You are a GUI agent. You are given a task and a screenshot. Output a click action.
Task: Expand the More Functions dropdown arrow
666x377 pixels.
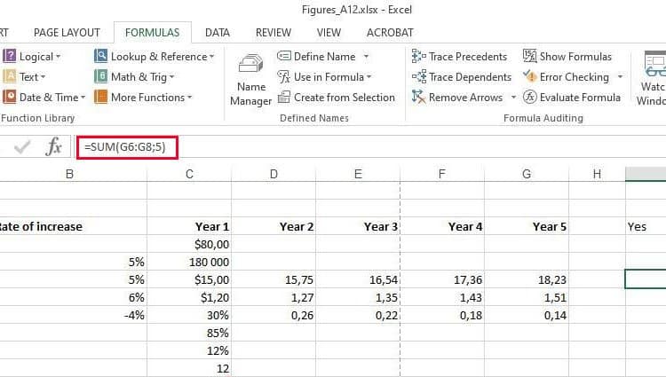coord(189,98)
